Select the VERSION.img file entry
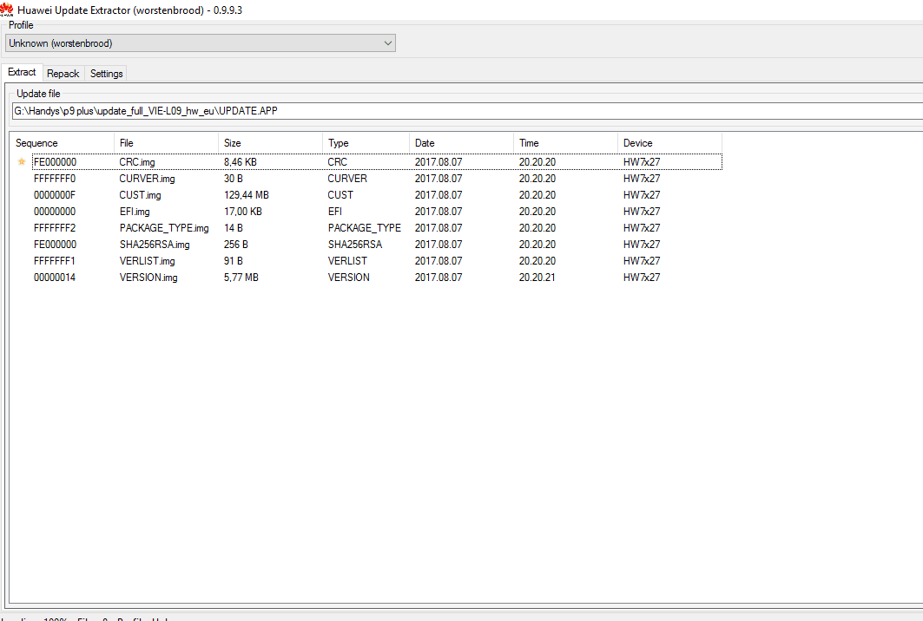 (x=148, y=277)
